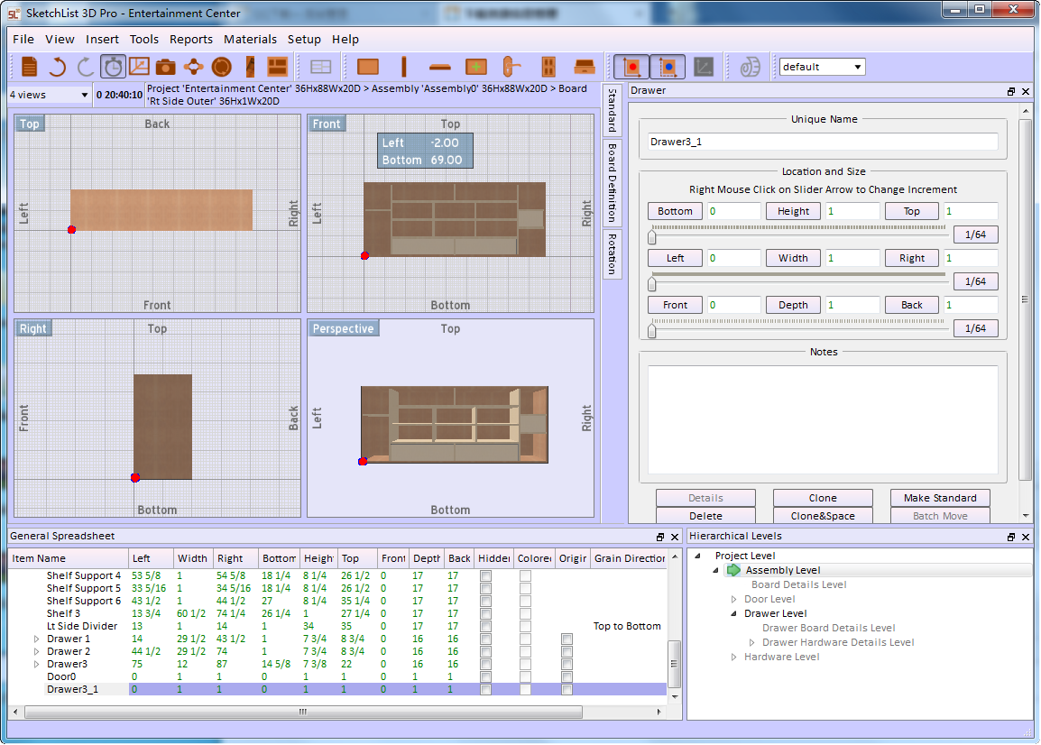Click the undo arrow icon
Screen dimensions: 1041x745
click(58, 67)
